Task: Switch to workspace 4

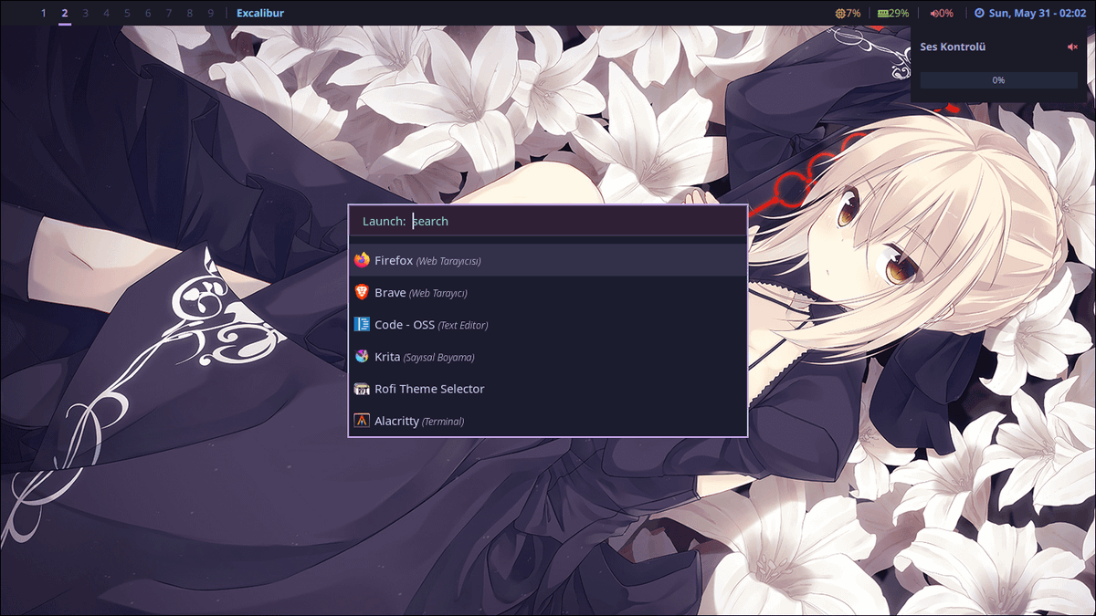Action: point(107,13)
